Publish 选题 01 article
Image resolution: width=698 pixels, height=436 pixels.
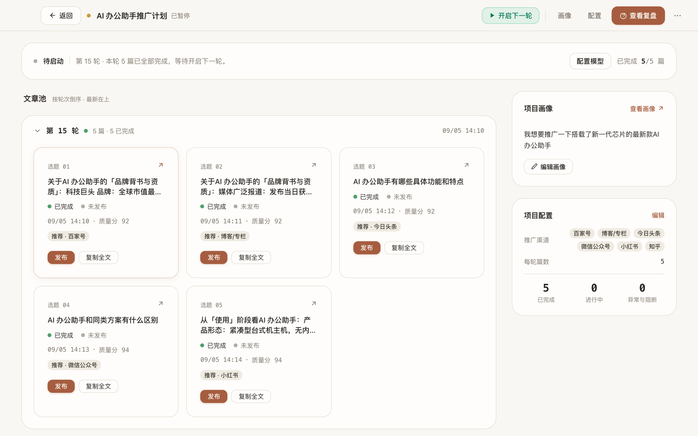pyautogui.click(x=61, y=258)
